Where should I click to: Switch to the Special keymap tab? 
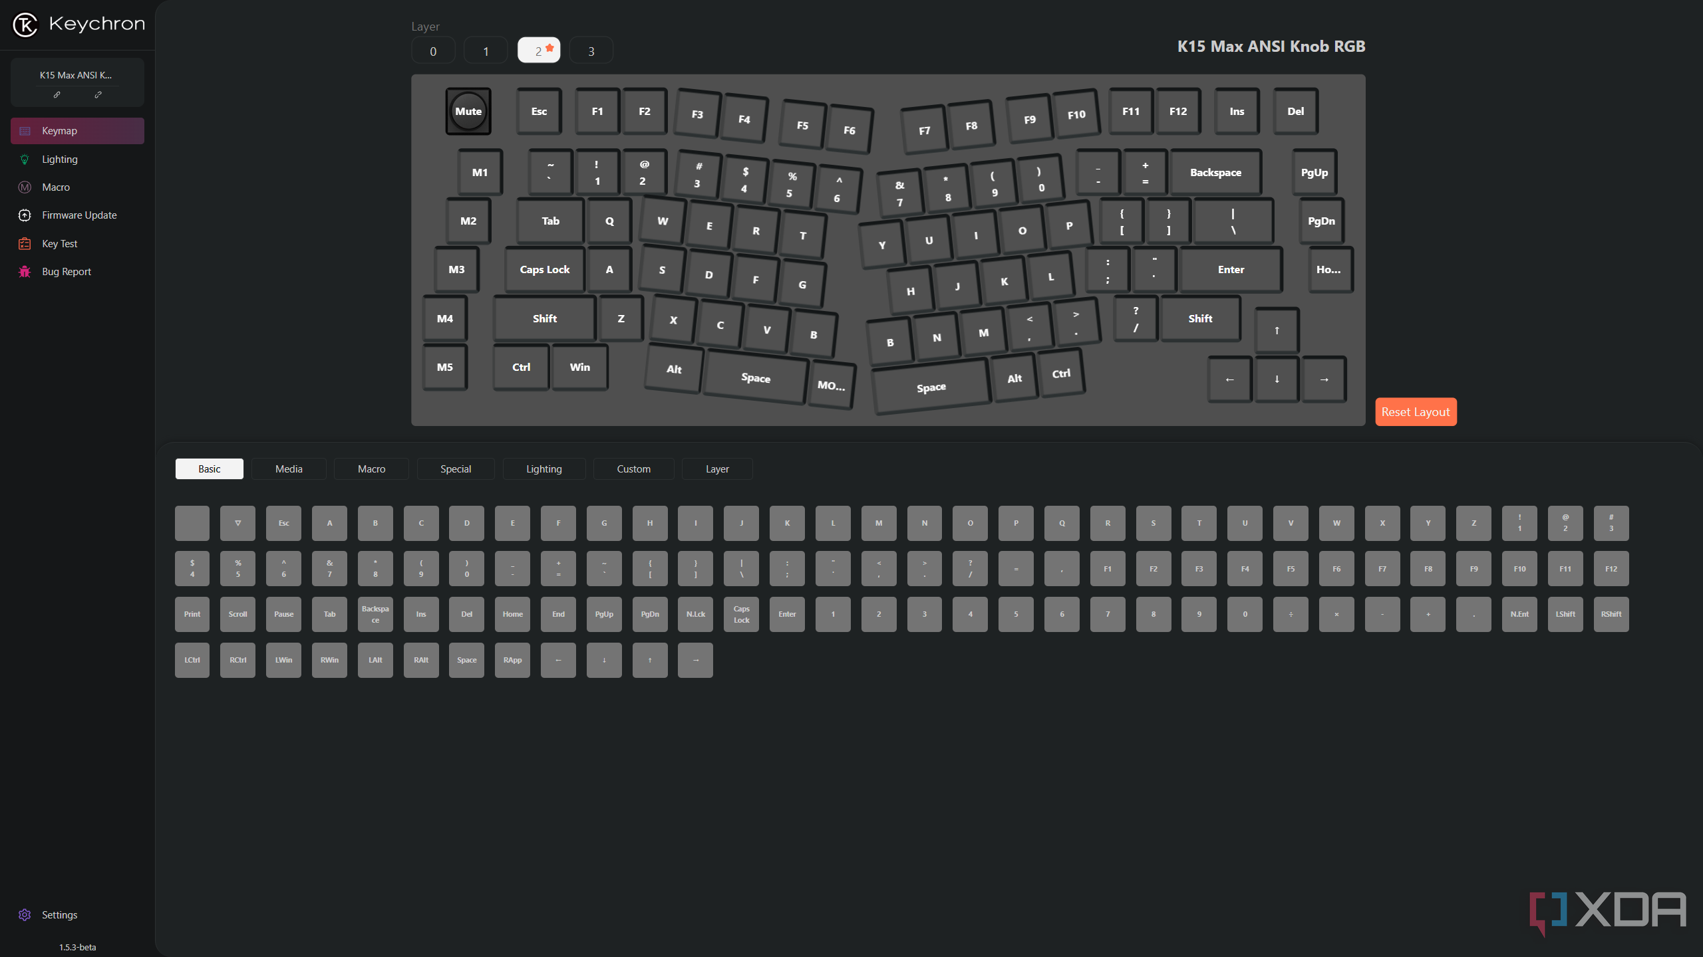(x=455, y=469)
